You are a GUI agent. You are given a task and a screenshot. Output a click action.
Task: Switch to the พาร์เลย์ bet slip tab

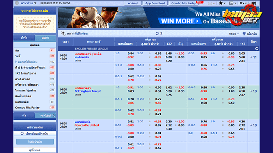(x=45, y=116)
